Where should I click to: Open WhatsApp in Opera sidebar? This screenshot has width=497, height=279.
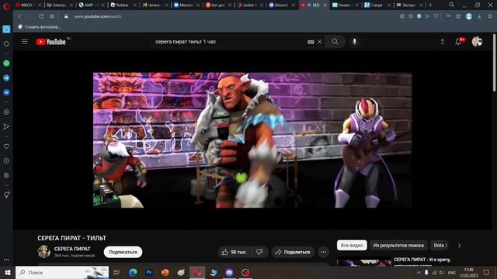click(x=6, y=64)
